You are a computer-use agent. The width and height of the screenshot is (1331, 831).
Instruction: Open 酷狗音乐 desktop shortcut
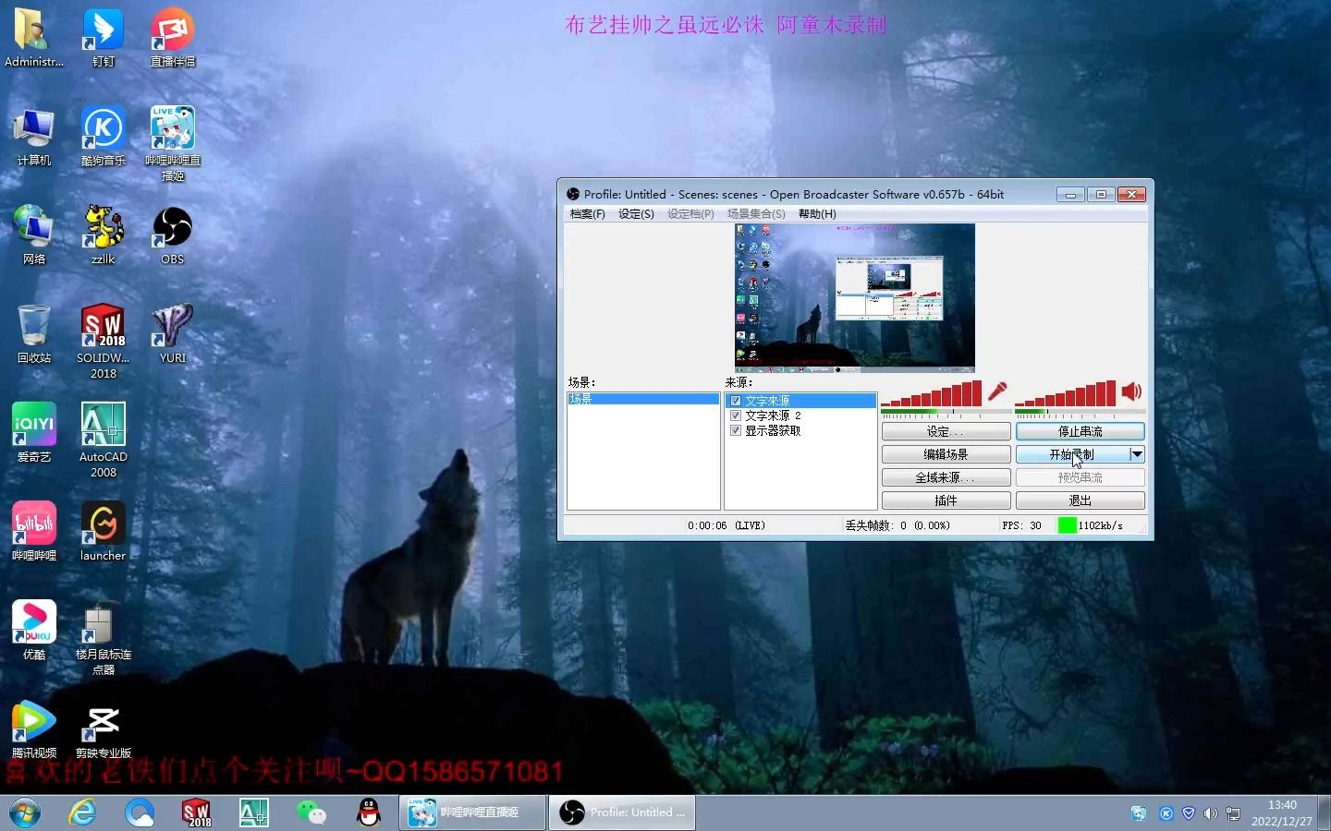(104, 137)
